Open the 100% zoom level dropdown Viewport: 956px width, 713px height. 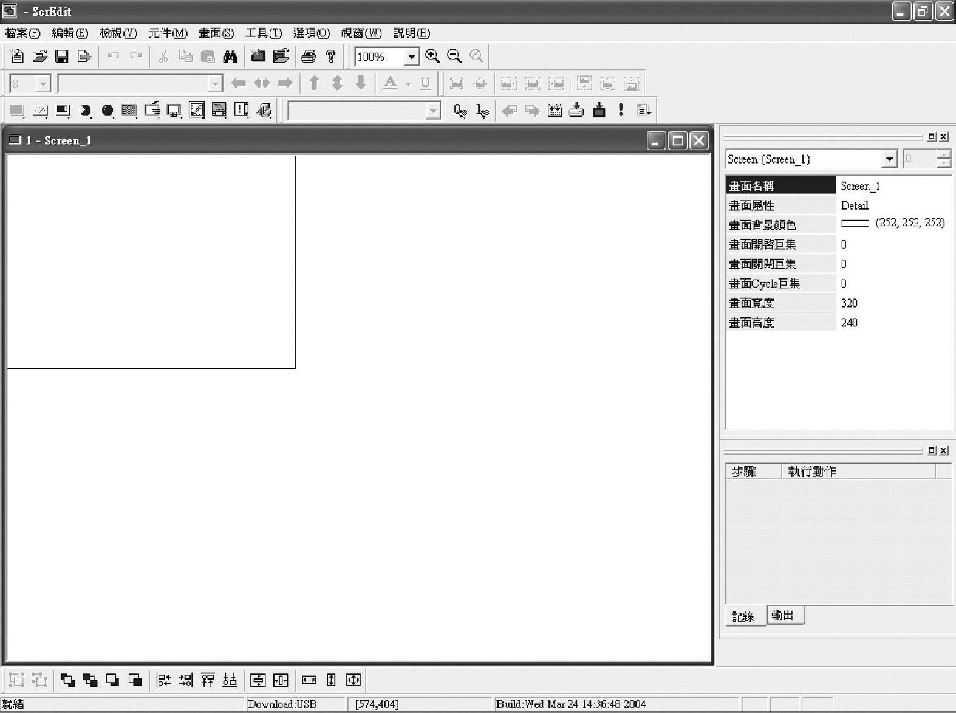tap(411, 57)
